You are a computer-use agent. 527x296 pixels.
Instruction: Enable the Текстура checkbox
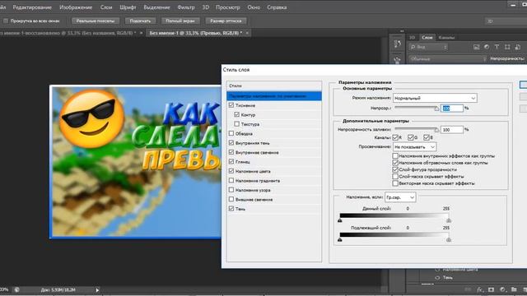pyautogui.click(x=236, y=124)
